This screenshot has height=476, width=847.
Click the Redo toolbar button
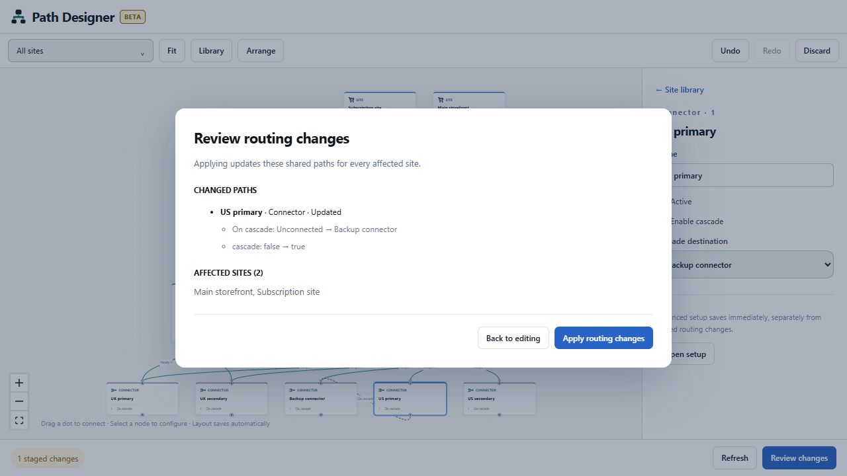click(772, 51)
